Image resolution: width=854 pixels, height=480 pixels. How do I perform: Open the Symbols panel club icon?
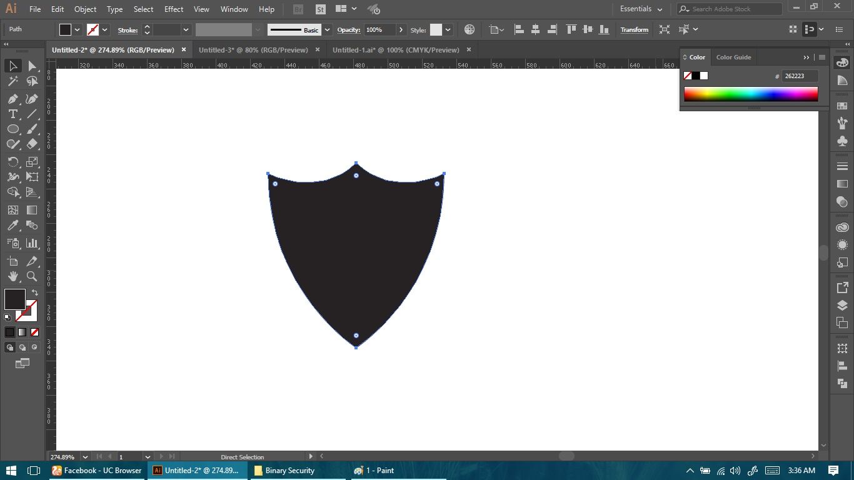[842, 142]
